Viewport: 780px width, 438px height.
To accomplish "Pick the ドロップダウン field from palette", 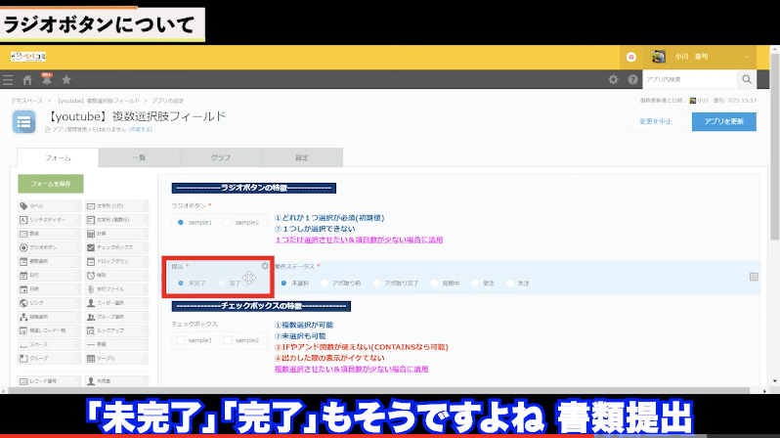I will [x=117, y=262].
